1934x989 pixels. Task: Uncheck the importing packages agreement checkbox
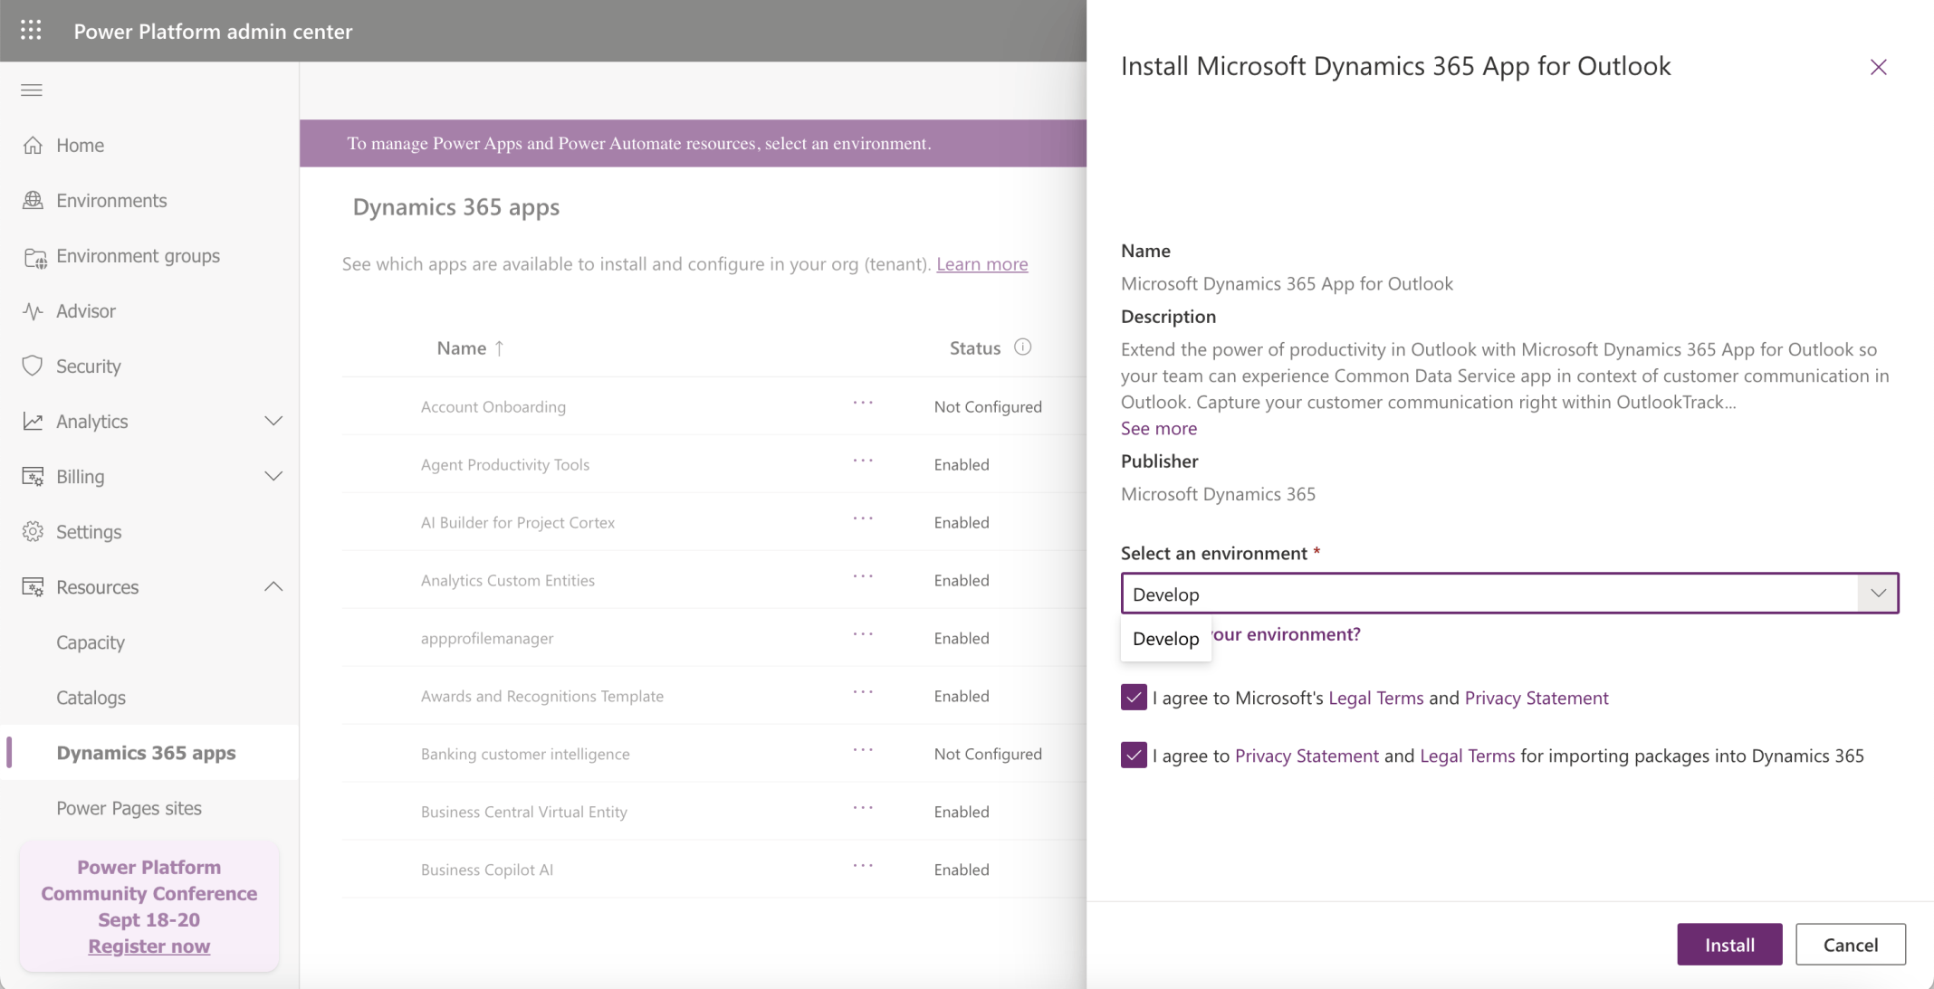tap(1134, 755)
